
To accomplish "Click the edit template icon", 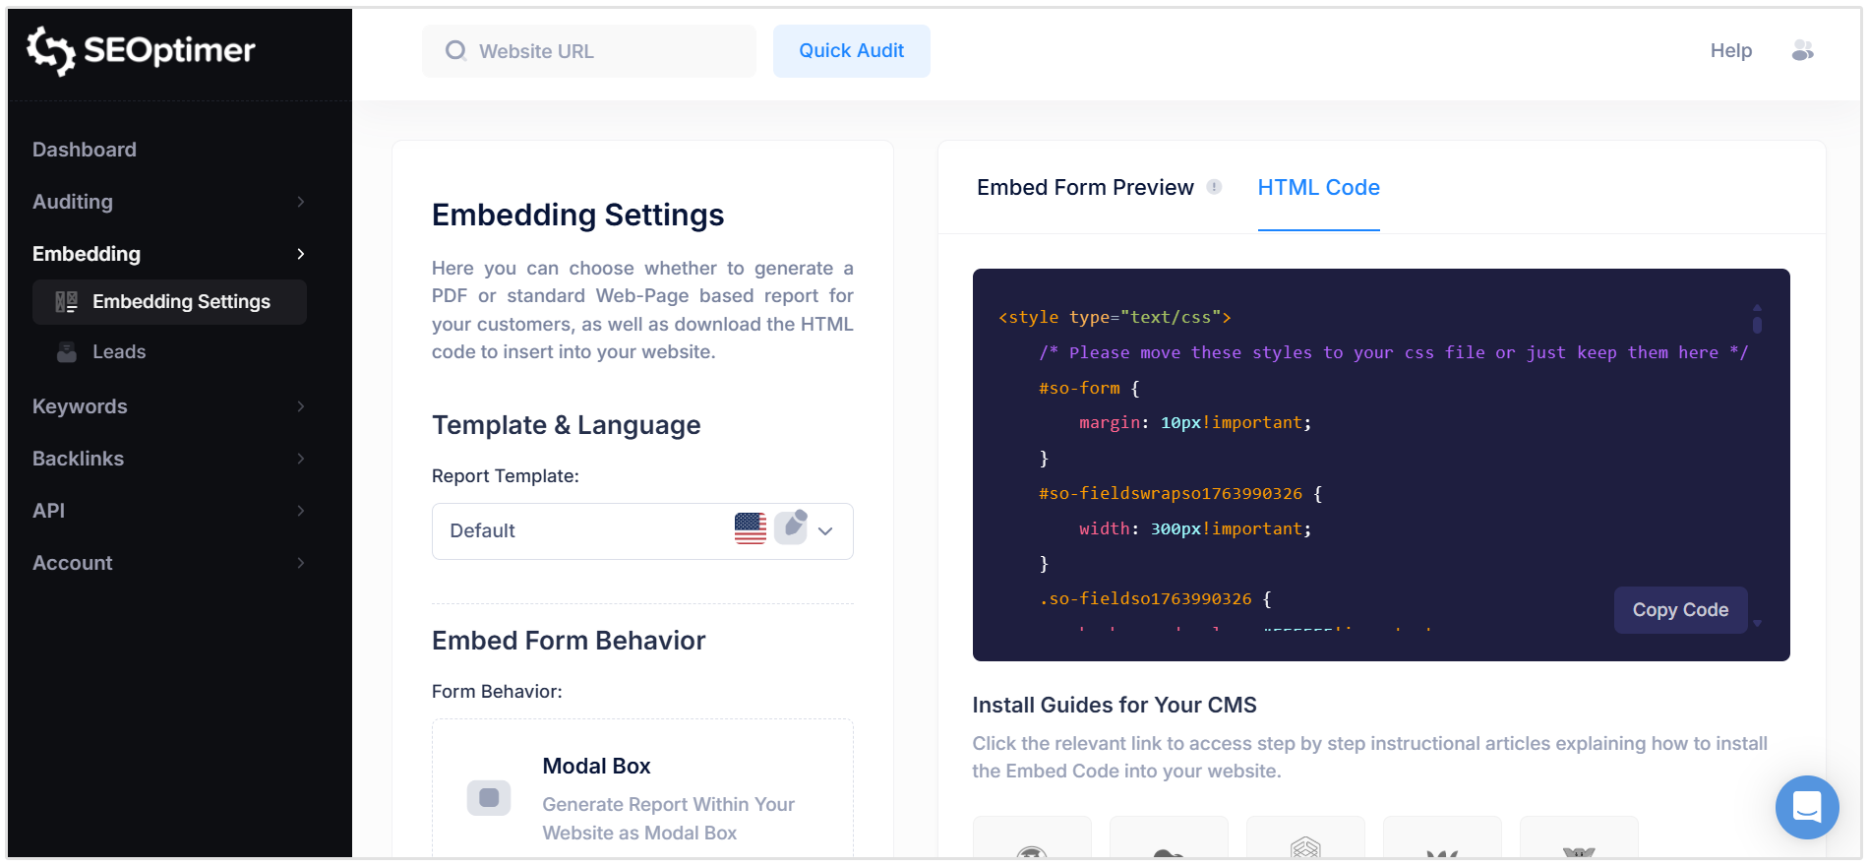I will coord(791,527).
